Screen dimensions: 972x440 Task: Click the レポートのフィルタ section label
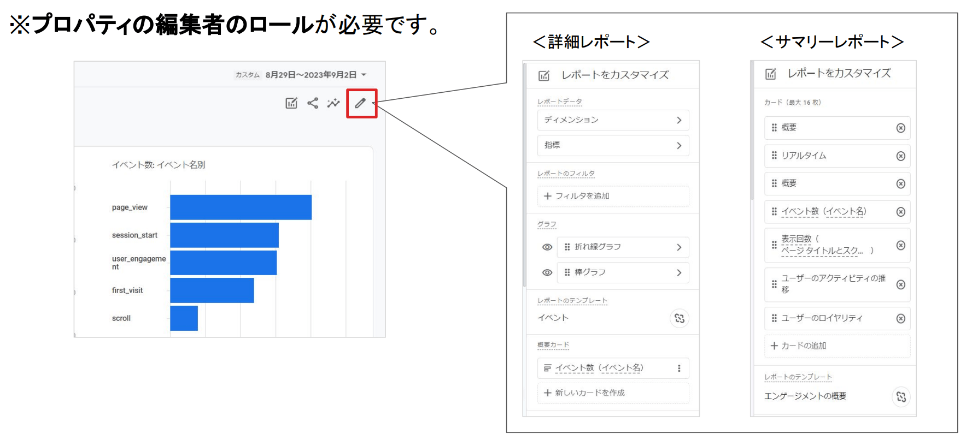tap(566, 174)
